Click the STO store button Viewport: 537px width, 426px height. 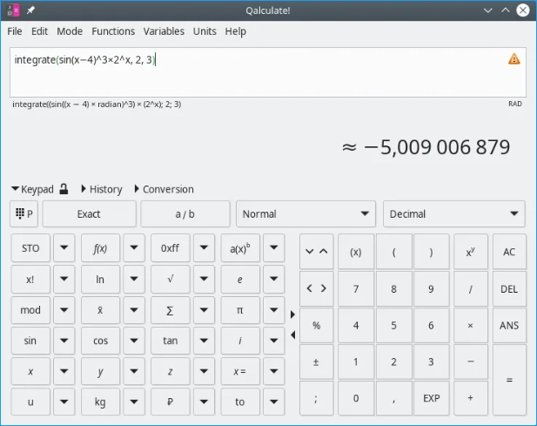(x=30, y=248)
